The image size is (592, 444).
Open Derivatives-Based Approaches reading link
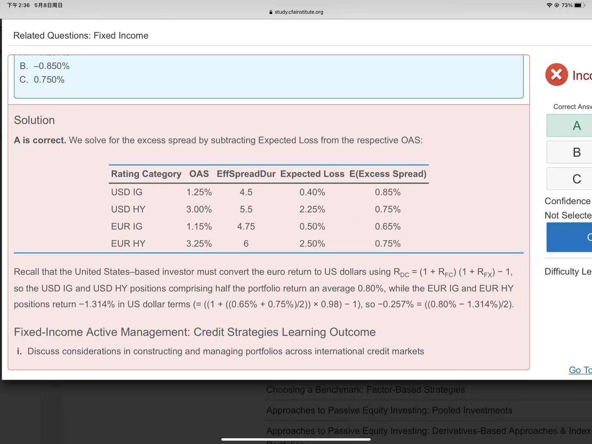pos(428,431)
